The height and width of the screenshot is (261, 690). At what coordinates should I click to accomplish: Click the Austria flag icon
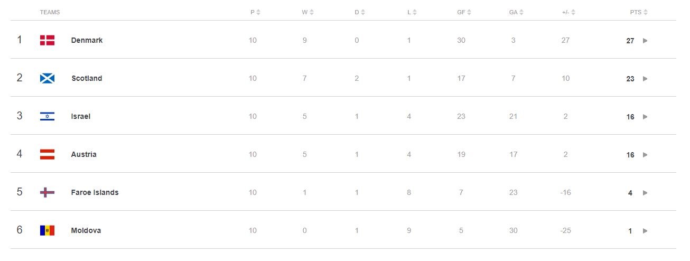click(47, 154)
